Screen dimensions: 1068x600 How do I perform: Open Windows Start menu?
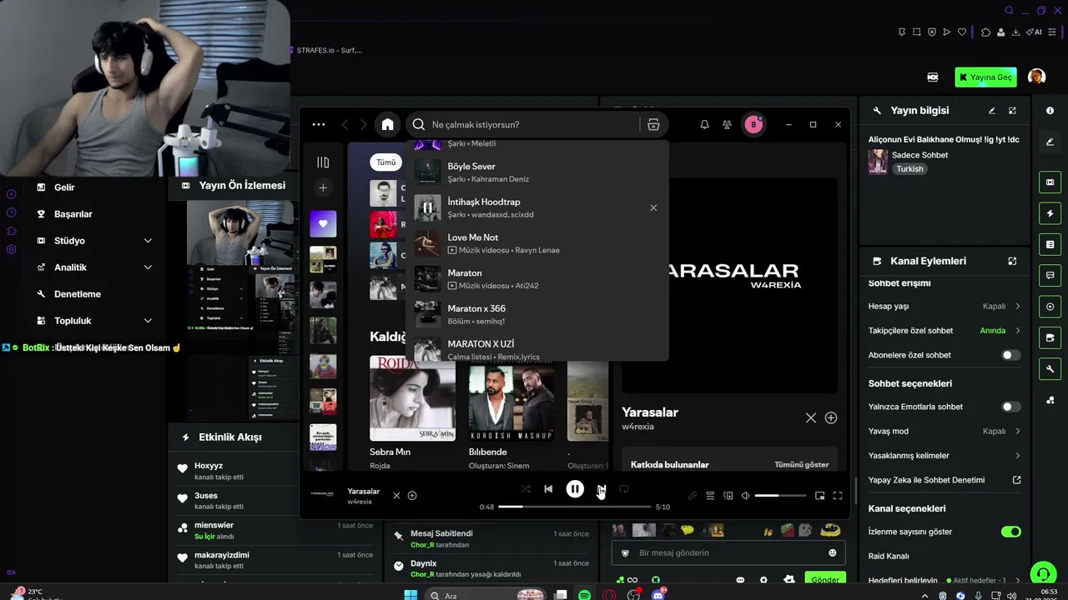click(411, 595)
